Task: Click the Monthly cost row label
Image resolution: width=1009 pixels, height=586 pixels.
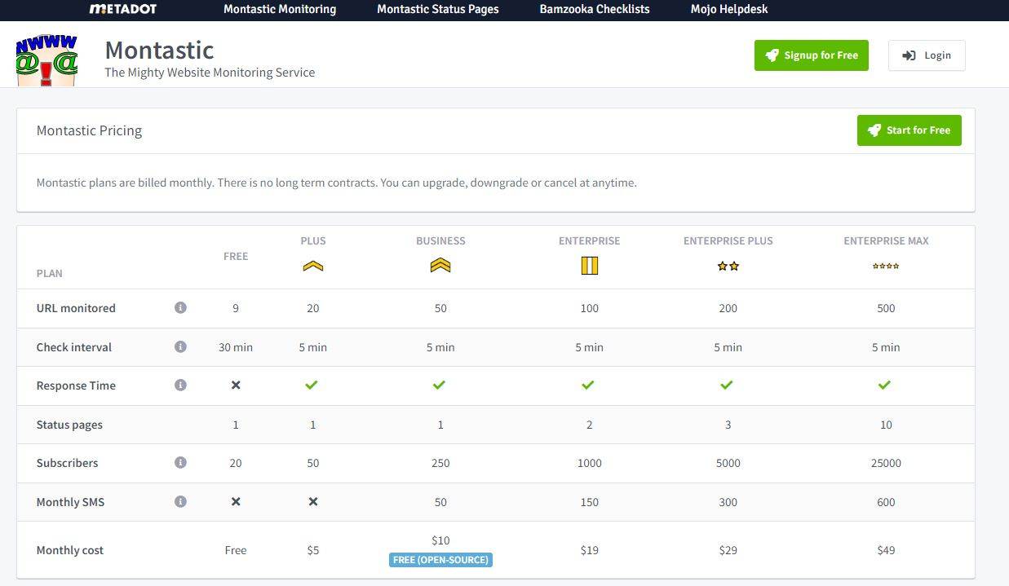Action: click(70, 550)
